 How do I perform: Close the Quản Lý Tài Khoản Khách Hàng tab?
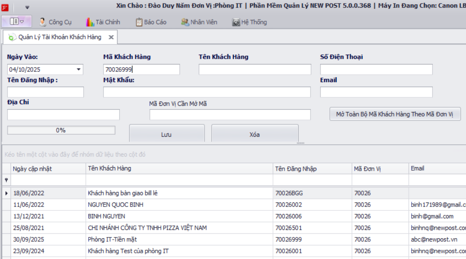pyautogui.click(x=111, y=38)
